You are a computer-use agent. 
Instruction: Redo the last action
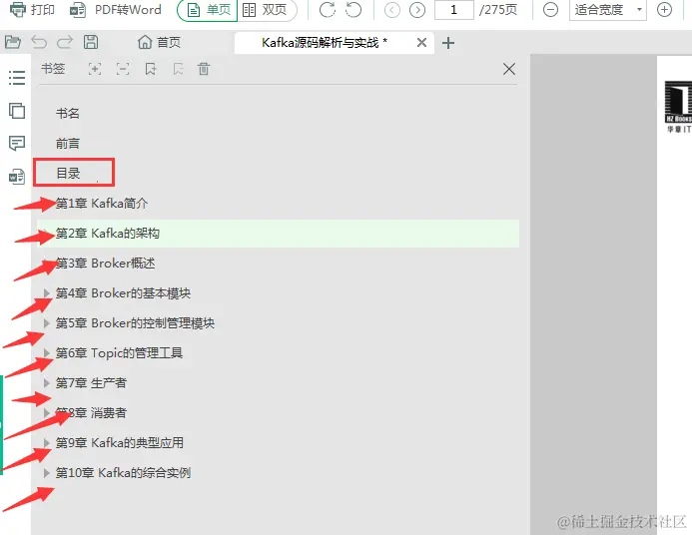point(65,42)
